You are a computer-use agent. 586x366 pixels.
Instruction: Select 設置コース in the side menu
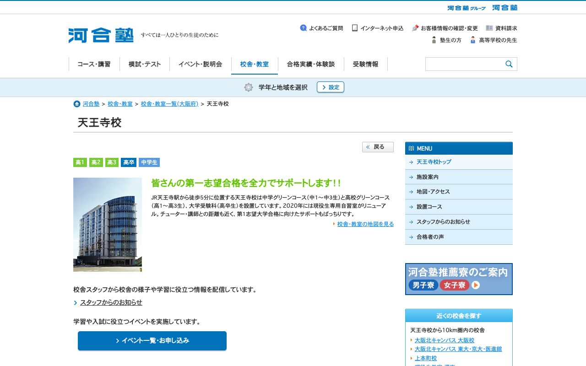[x=459, y=207]
